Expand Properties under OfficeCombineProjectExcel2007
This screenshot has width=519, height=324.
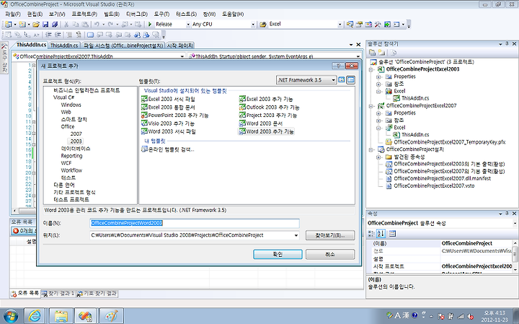[x=378, y=113]
